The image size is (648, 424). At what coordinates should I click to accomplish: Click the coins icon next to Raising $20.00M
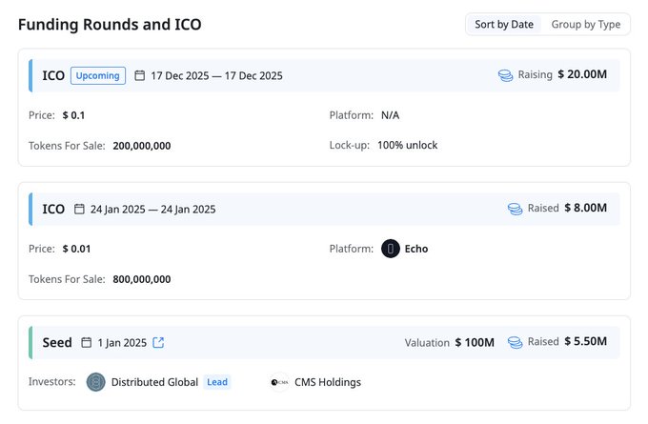pyautogui.click(x=505, y=74)
